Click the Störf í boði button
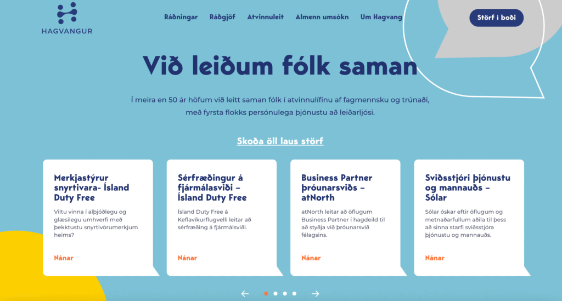This screenshot has height=301, width=562. click(x=496, y=18)
